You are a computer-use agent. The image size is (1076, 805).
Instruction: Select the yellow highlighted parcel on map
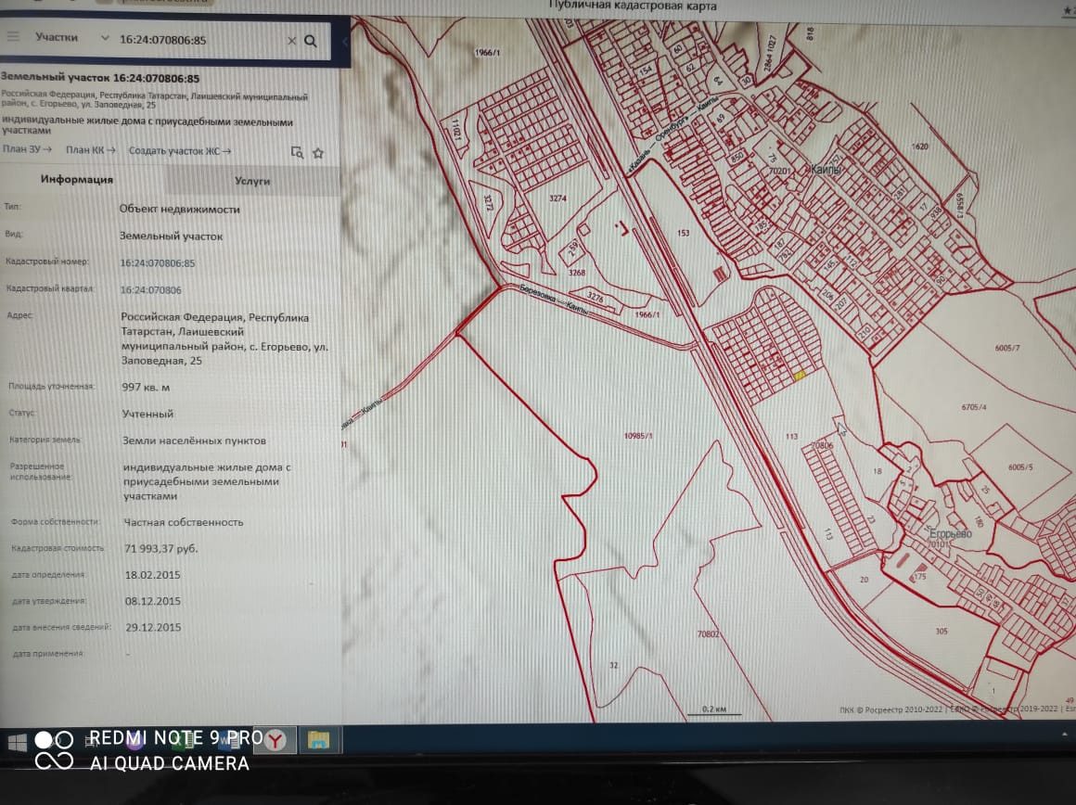(800, 376)
